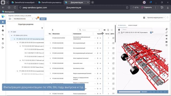Screen dimensions: 171x96
Task: Open action link for Блок выравнивающий центральный row
Action: click(113, 53)
